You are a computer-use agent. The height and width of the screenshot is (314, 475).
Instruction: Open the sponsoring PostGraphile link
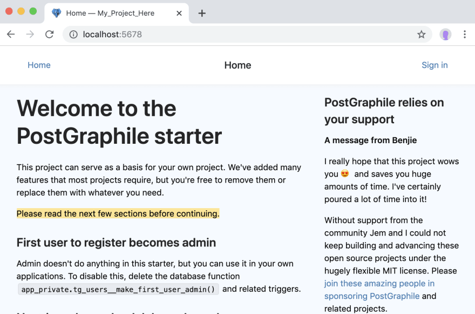[x=379, y=290]
